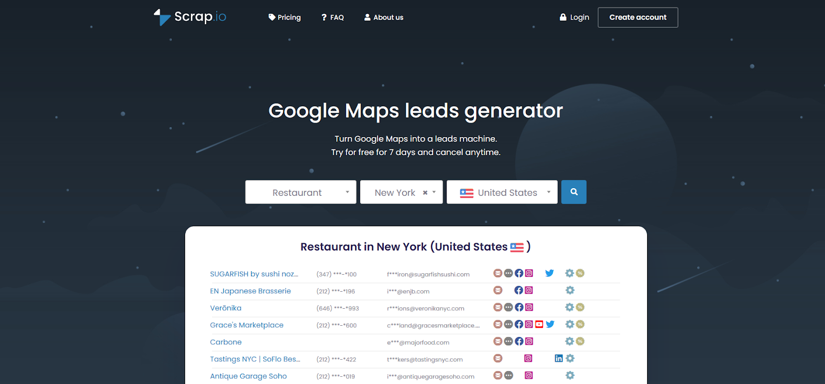Click the 'Google Maps leads generator' headline
This screenshot has width=825, height=384.
tap(416, 111)
